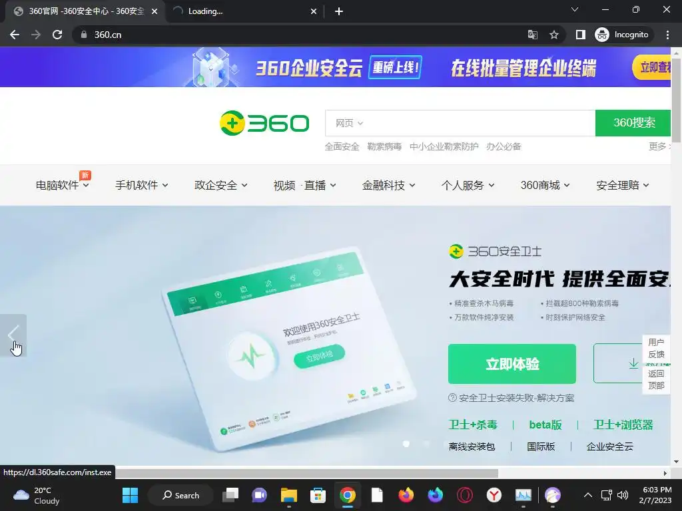Viewport: 682px width, 511px height.
Task: Click the horizontal page scrollbar thumb
Action: click(306, 473)
